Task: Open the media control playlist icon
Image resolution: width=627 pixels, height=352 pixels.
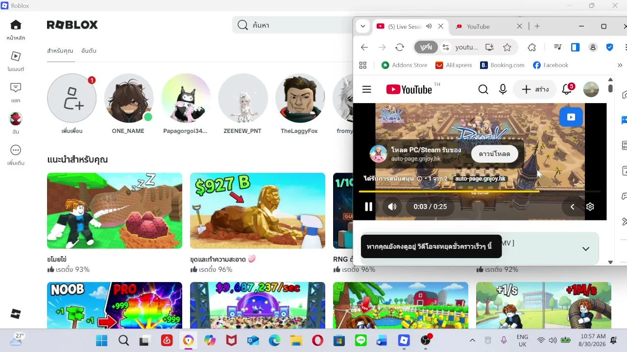Action: tap(557, 47)
